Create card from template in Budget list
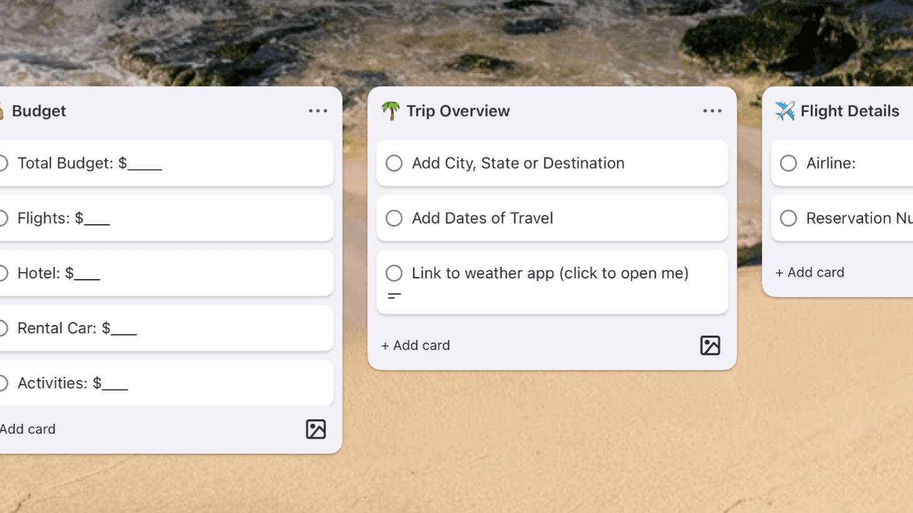The image size is (913, 513). tap(316, 429)
